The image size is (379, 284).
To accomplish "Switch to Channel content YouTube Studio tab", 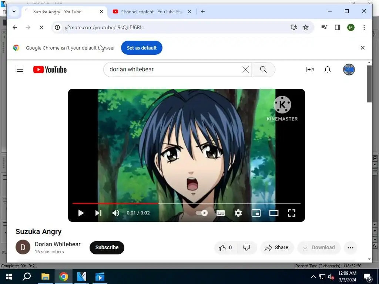I will (x=152, y=12).
